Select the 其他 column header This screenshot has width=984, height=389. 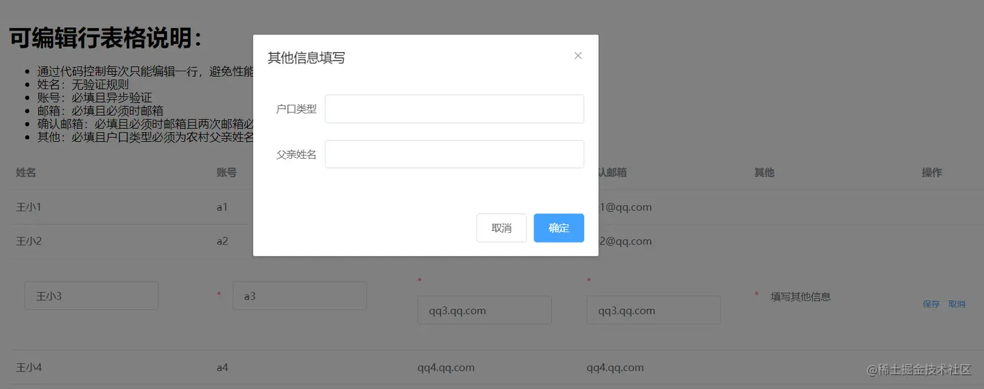click(764, 172)
